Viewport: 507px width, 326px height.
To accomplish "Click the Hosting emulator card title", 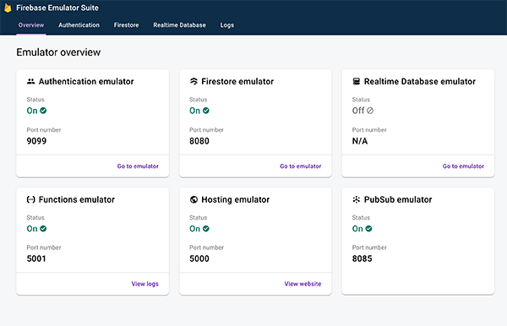I will [236, 199].
